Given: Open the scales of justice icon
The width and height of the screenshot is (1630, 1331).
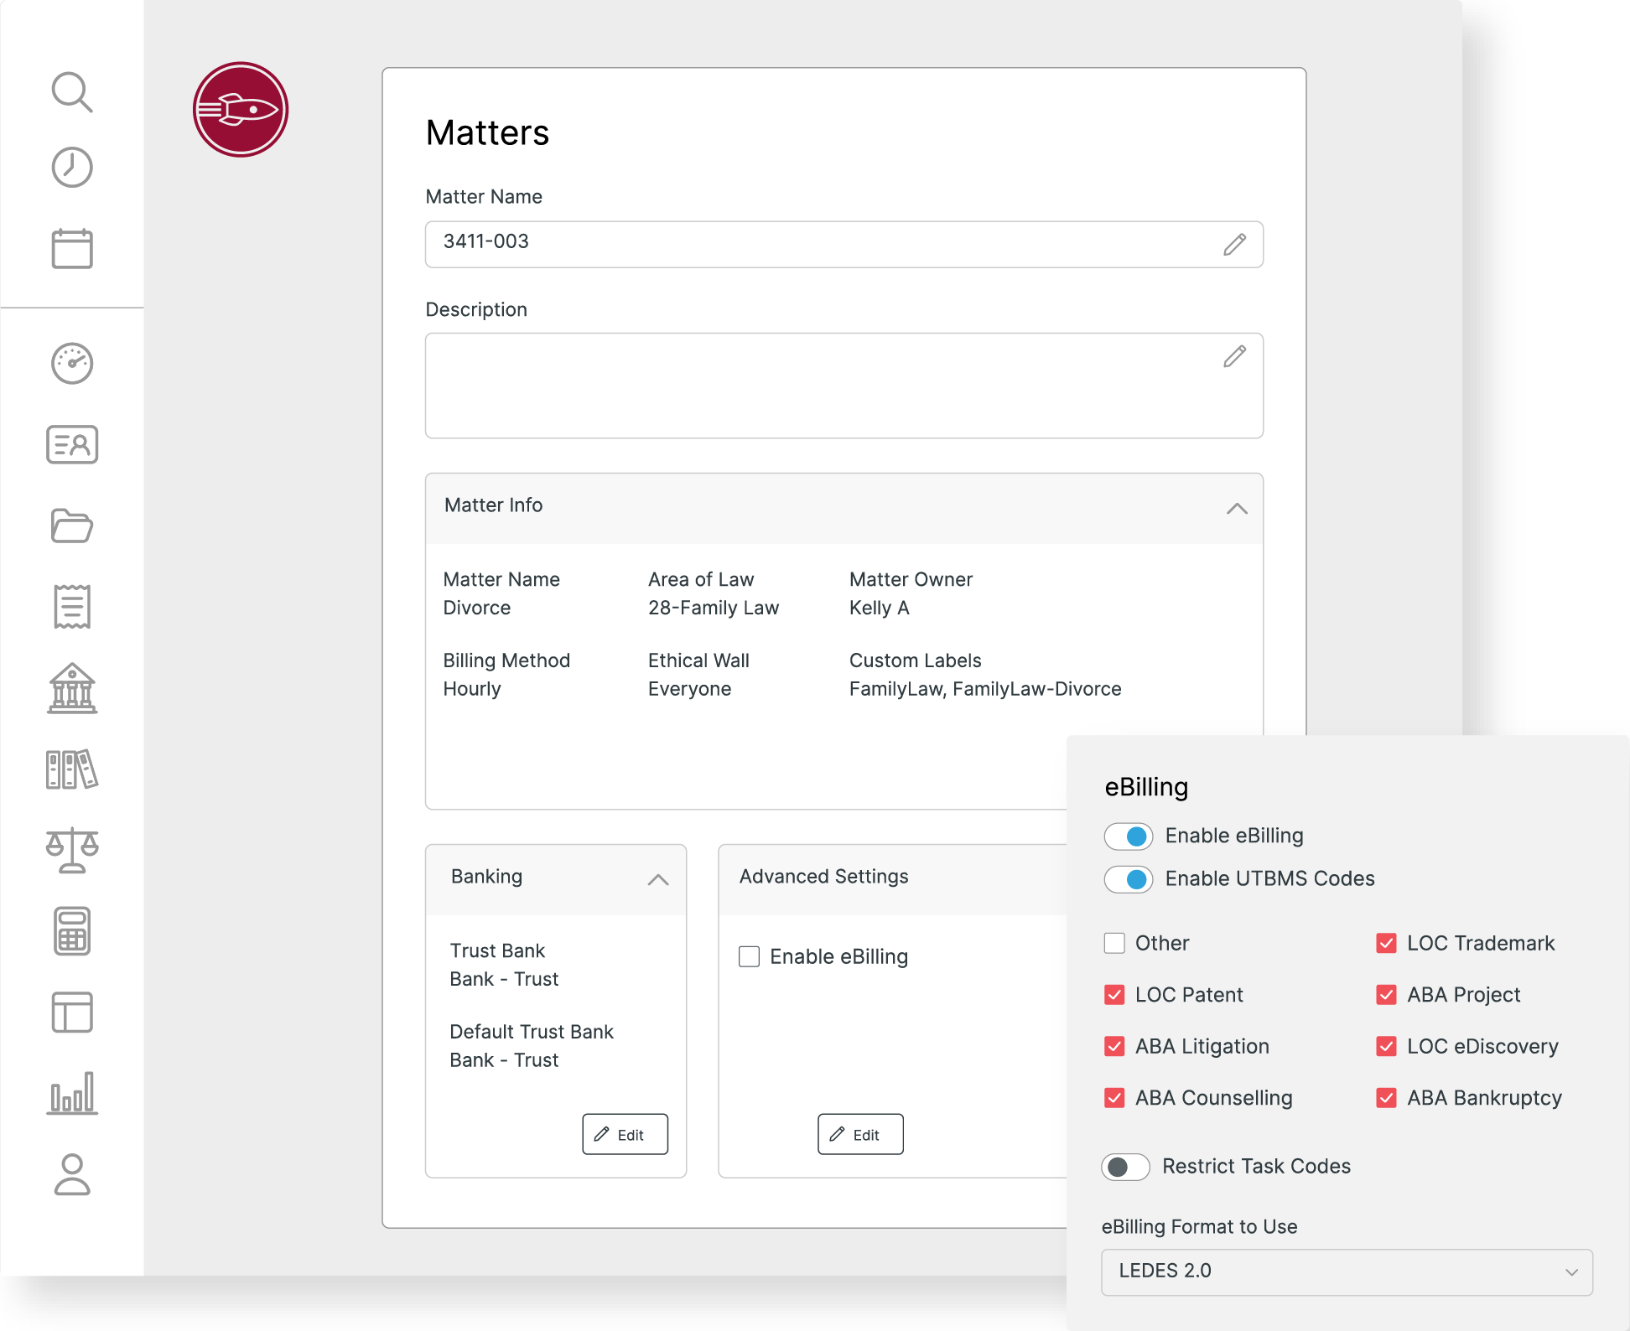Looking at the screenshot, I should coord(72,850).
